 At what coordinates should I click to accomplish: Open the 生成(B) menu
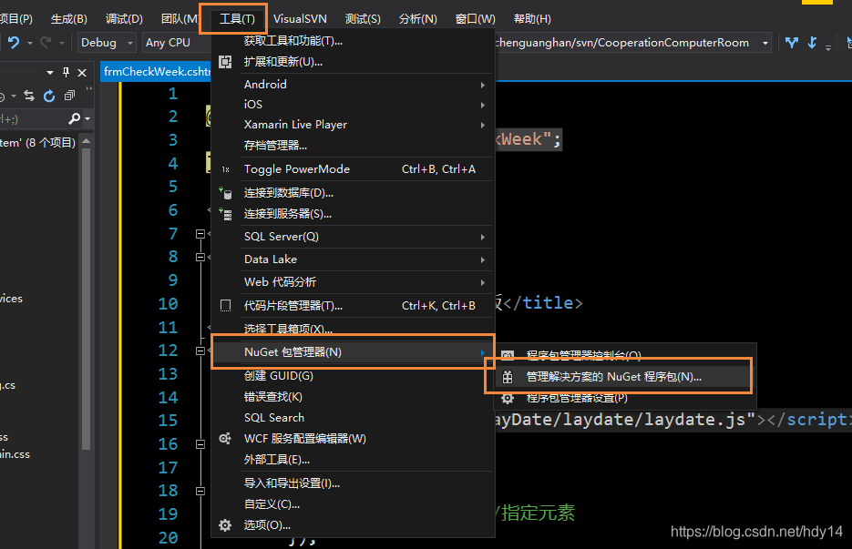pos(69,19)
